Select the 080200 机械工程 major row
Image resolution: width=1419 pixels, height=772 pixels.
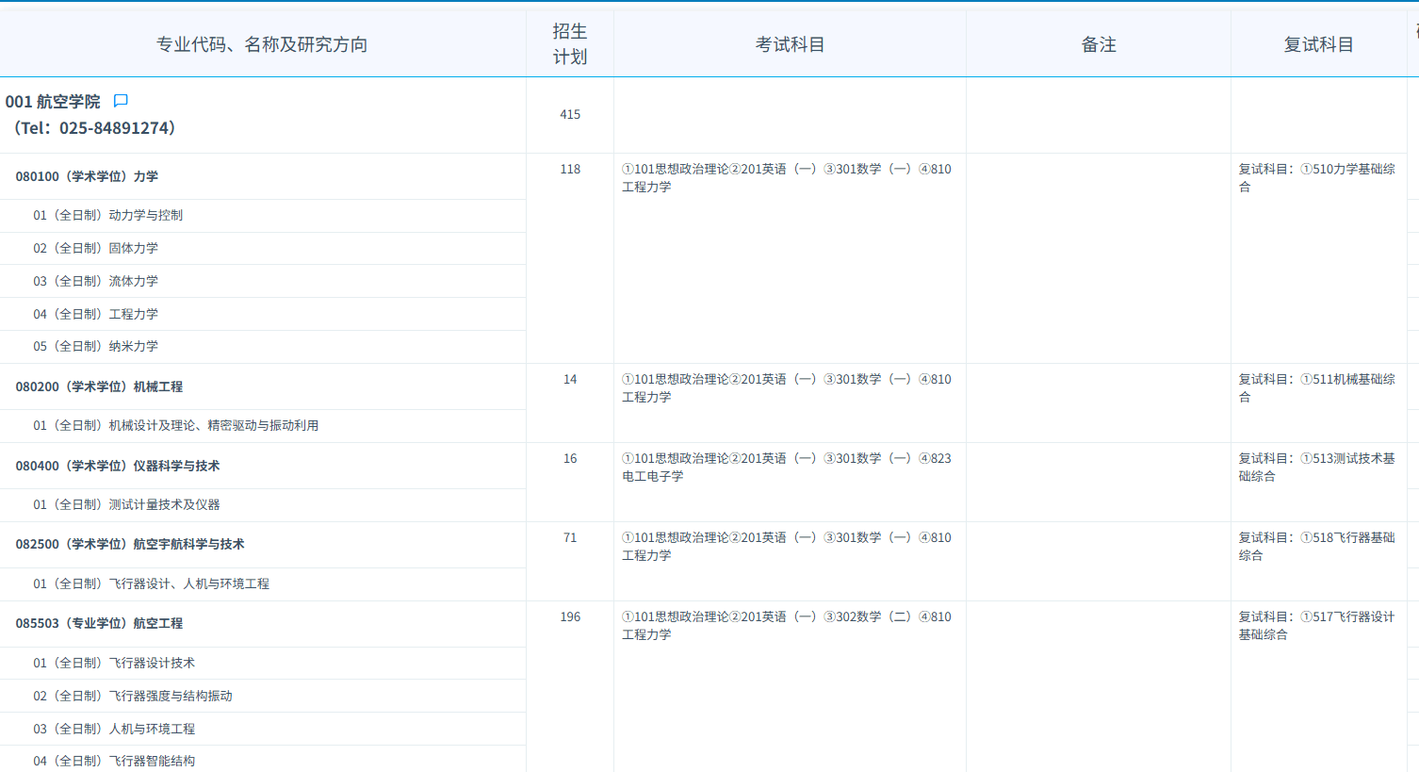tap(99, 386)
